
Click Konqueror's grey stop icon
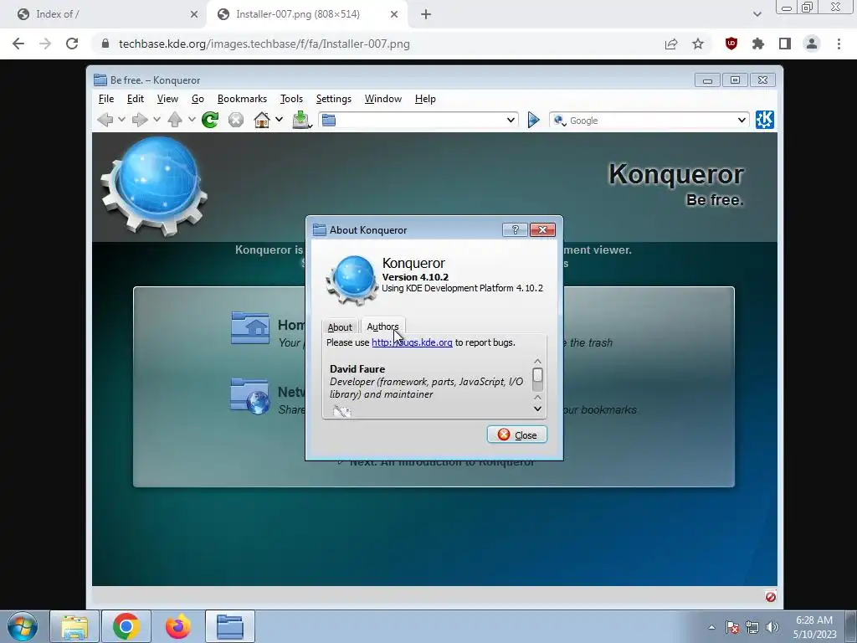click(x=235, y=119)
